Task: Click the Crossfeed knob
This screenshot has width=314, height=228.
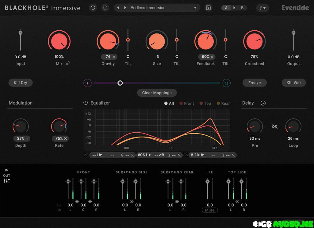Action: tap(255, 41)
